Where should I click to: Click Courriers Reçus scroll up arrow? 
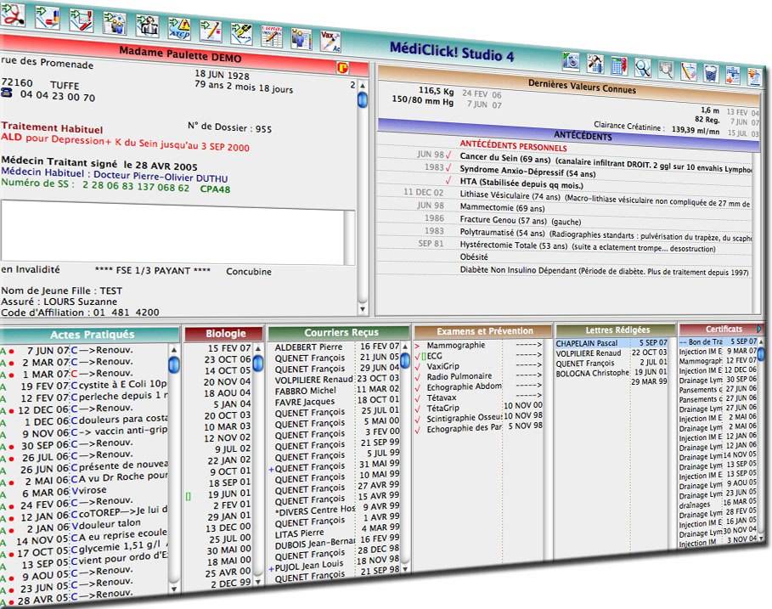pos(405,347)
